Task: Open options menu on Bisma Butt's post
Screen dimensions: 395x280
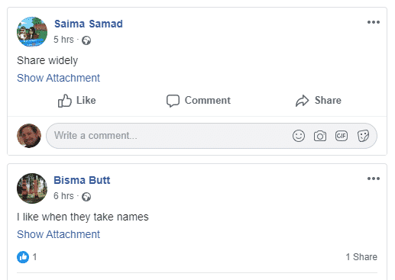Action: 374,179
